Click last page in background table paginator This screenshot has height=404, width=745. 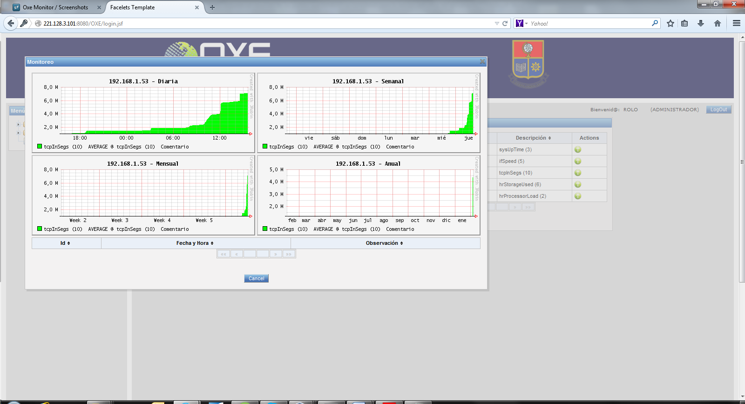click(x=528, y=207)
